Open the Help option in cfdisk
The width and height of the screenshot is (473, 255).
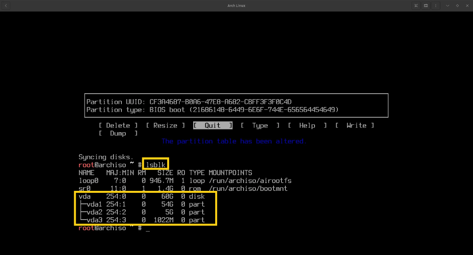point(307,126)
